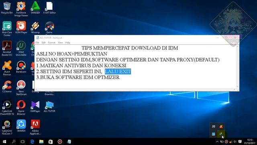Click the blue icon in tray popup
Viewport: 257px width, 145px height.
pos(213,134)
